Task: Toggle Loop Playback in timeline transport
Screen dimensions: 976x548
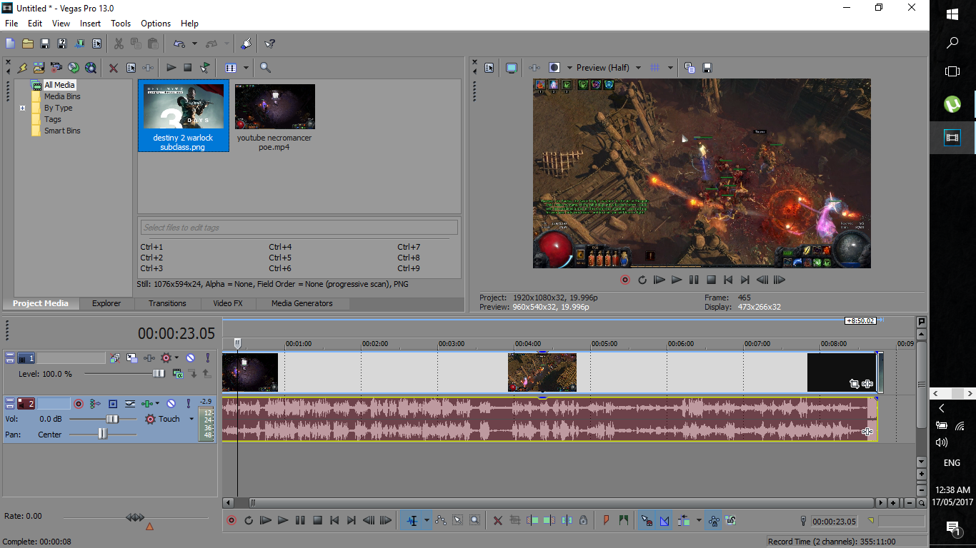Action: [249, 520]
